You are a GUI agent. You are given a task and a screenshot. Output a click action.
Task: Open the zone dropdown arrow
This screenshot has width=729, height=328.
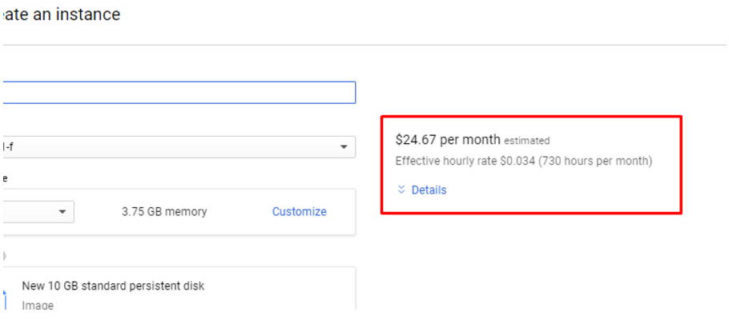[344, 147]
